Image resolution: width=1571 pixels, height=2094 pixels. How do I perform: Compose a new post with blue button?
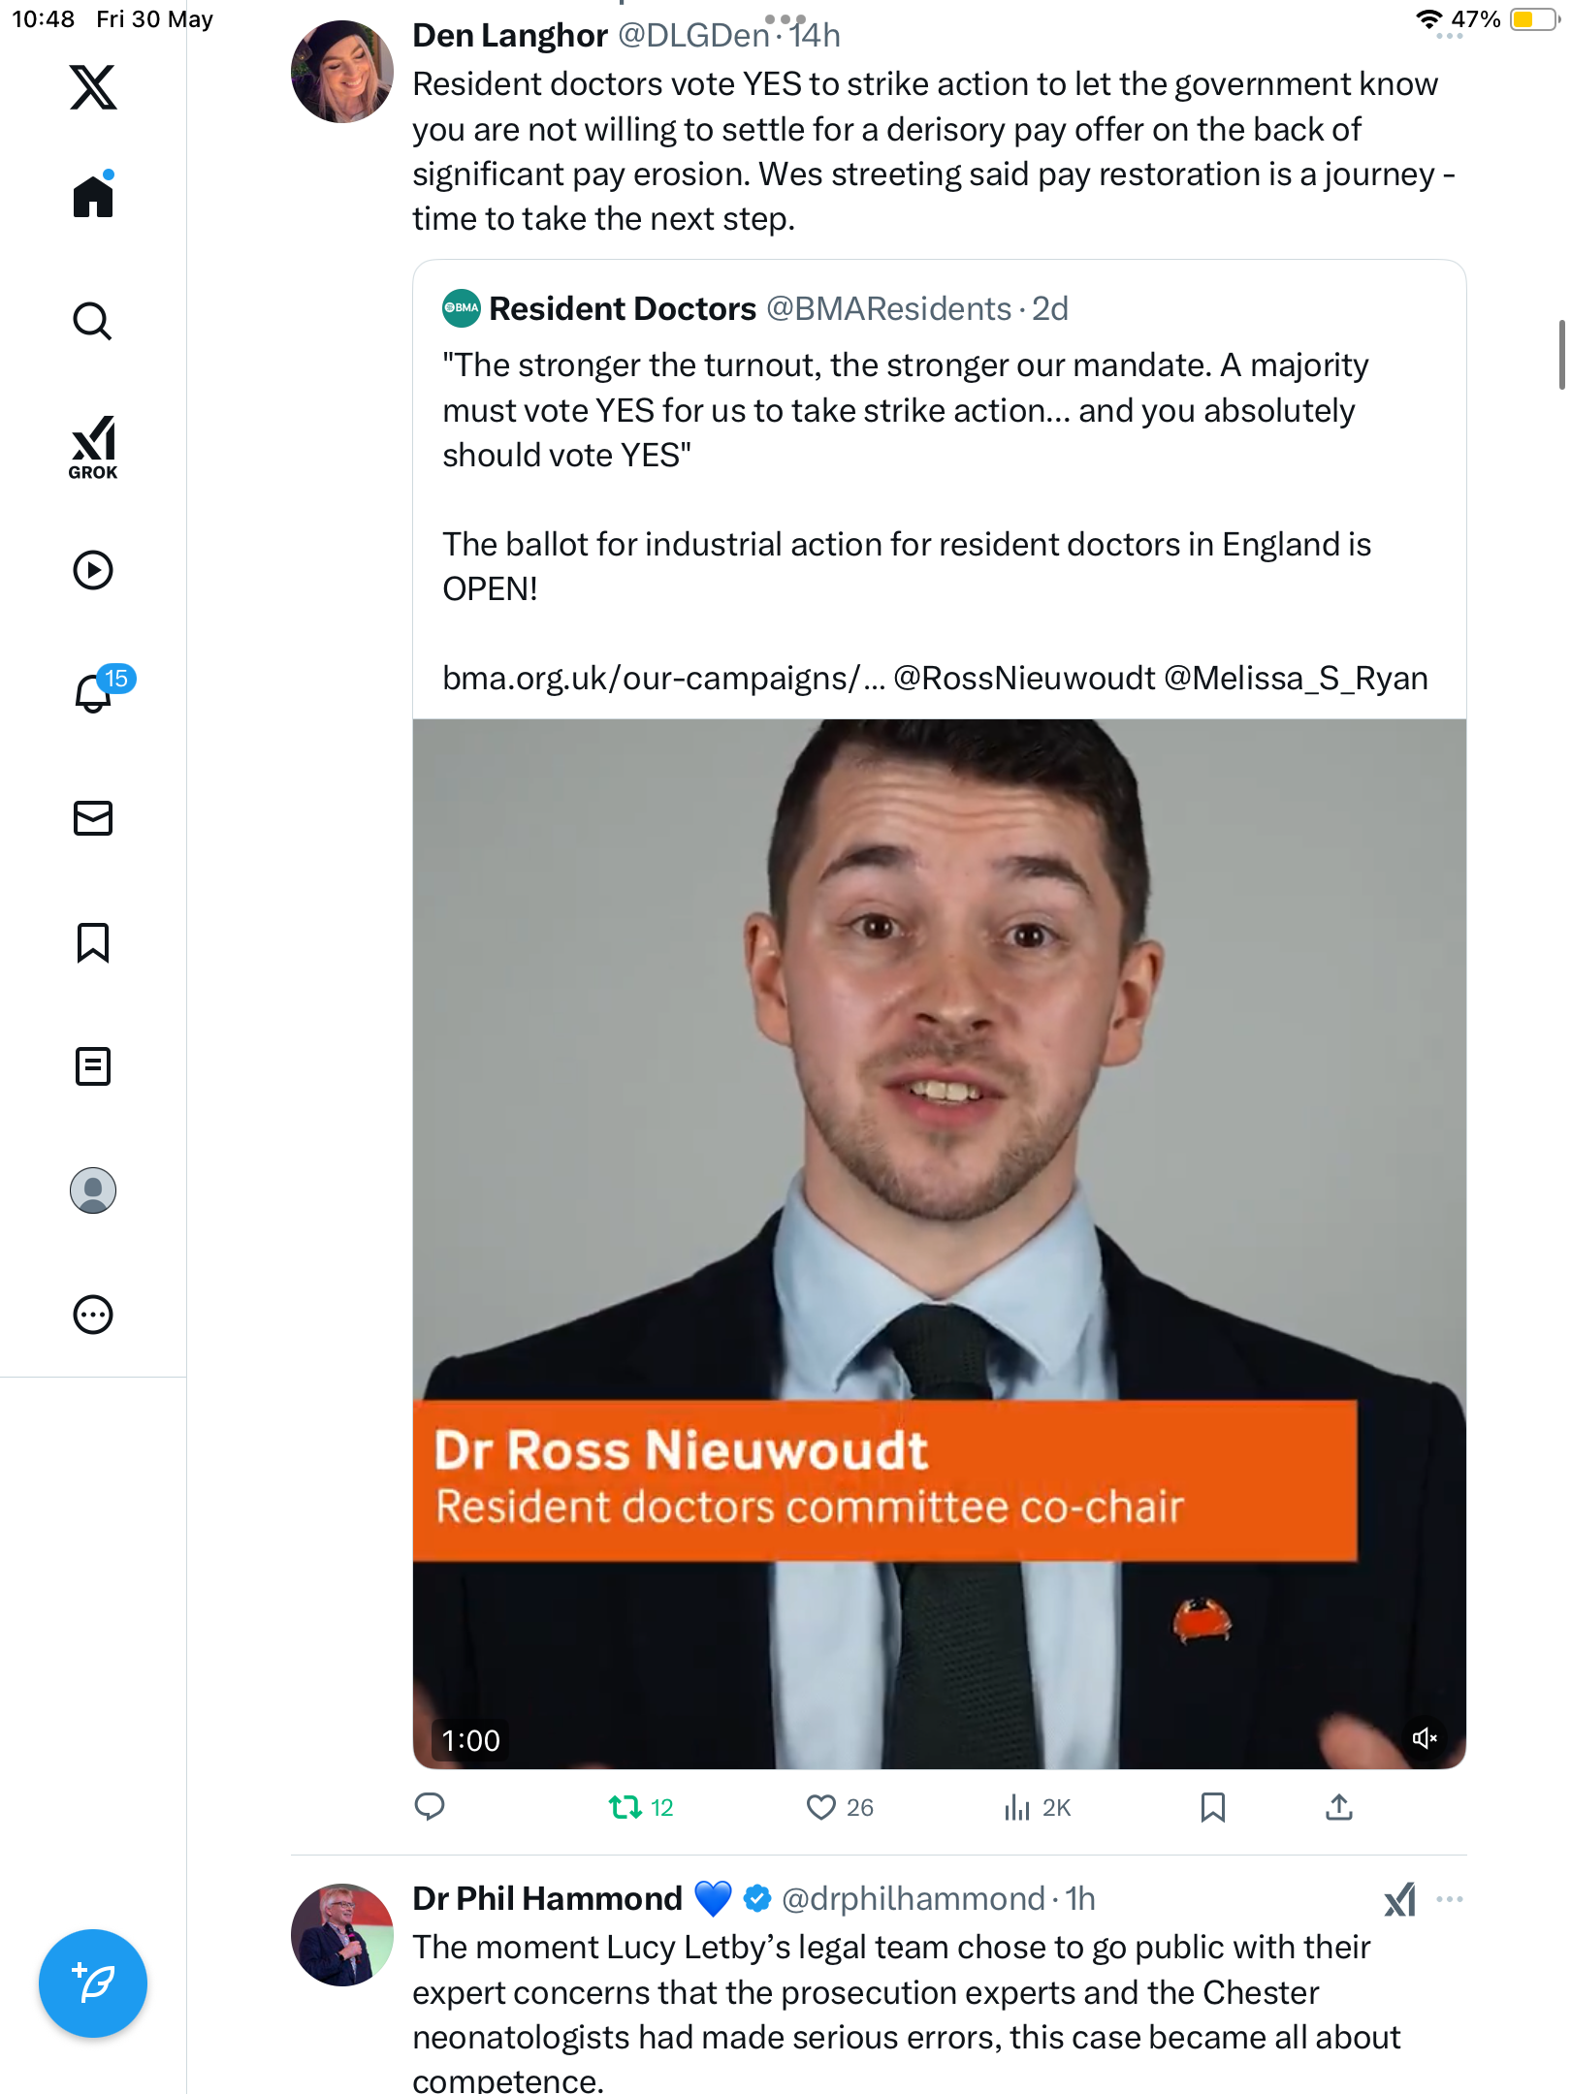[x=93, y=1983]
